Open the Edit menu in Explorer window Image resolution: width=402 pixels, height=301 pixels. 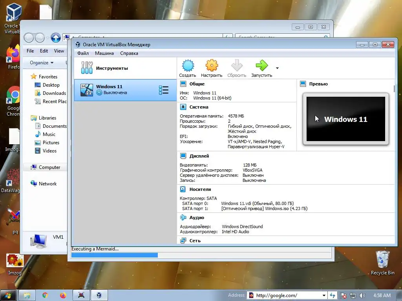click(x=44, y=51)
